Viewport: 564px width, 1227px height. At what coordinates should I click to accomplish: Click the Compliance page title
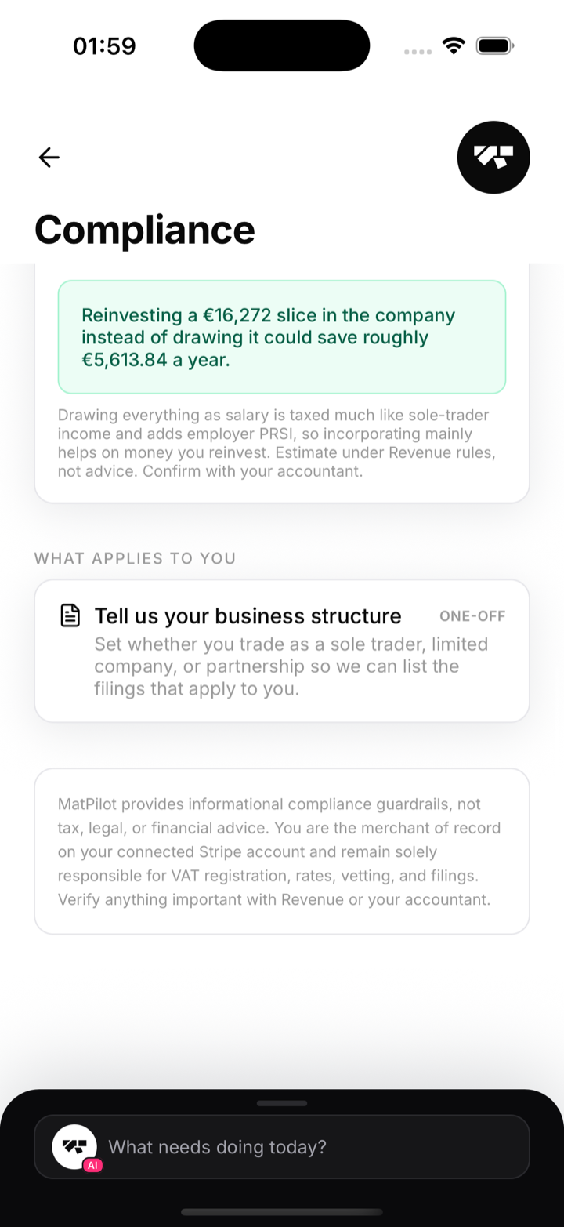pos(145,230)
